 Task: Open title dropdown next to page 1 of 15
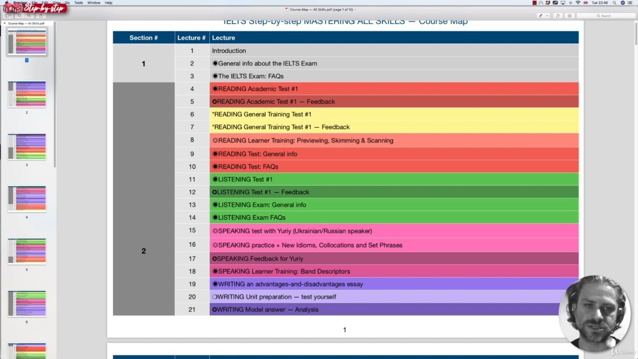[x=355, y=9]
